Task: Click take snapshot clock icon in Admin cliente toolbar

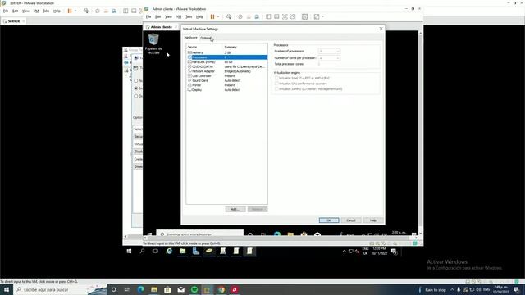Action: pyautogui.click(x=240, y=16)
